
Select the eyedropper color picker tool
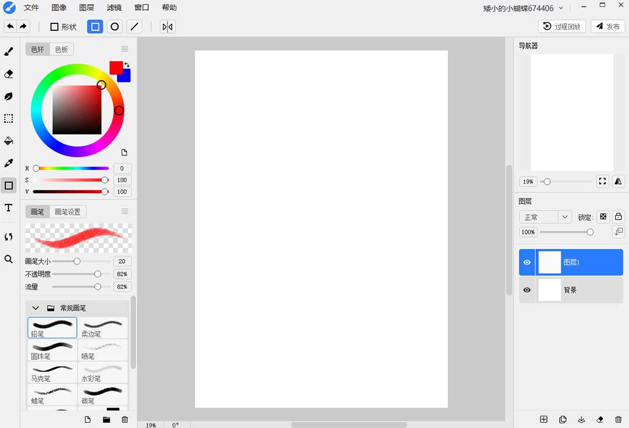(8, 163)
